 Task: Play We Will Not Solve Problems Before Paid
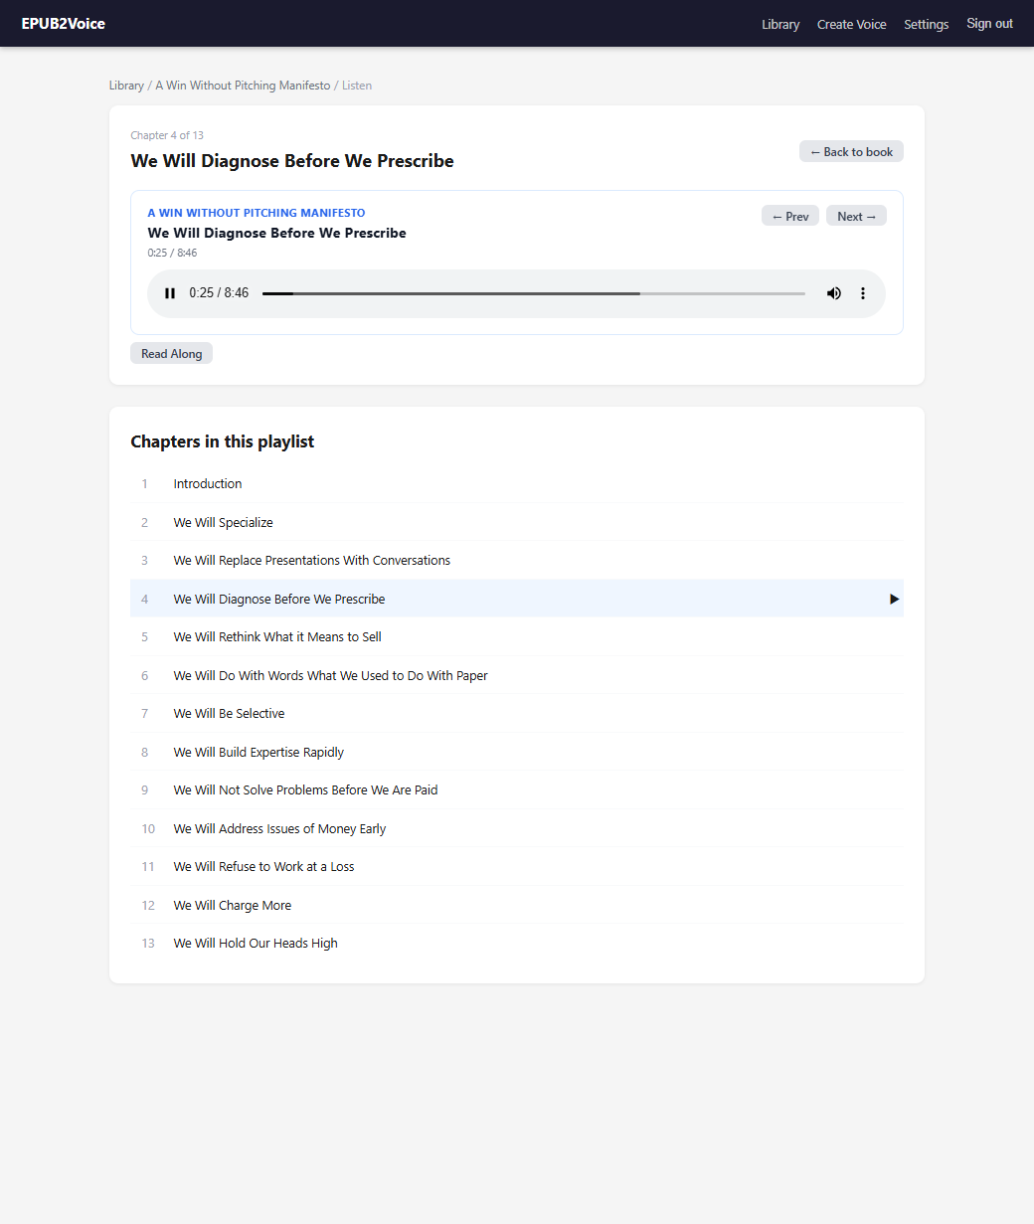[x=517, y=790]
